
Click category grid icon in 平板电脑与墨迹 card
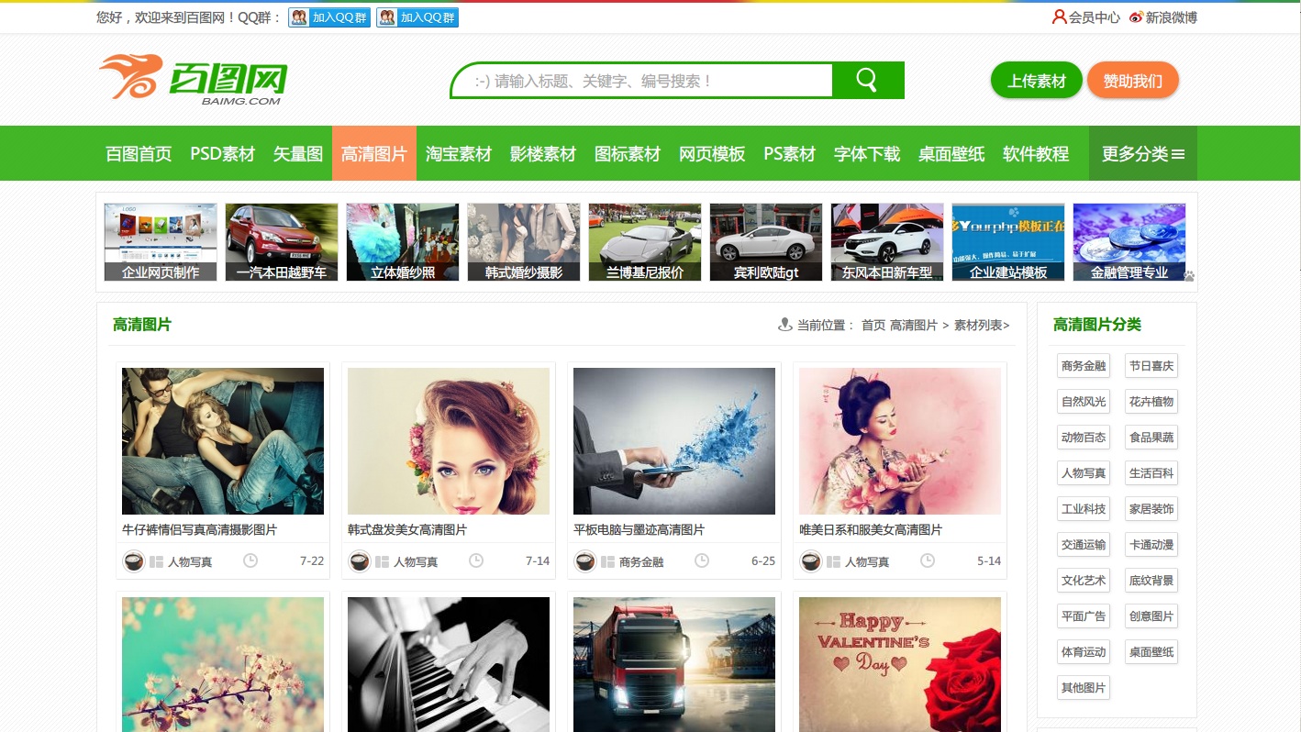(x=607, y=561)
